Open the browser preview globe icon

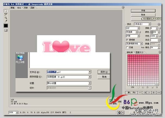pyautogui.click(x=119, y=113)
